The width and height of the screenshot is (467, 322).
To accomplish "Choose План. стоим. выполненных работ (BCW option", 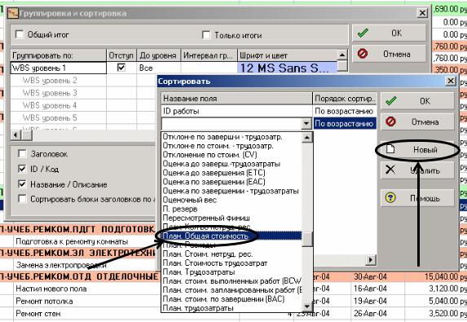I will coord(232,281).
